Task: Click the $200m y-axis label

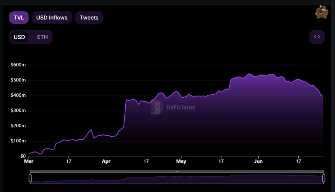Action: point(18,126)
